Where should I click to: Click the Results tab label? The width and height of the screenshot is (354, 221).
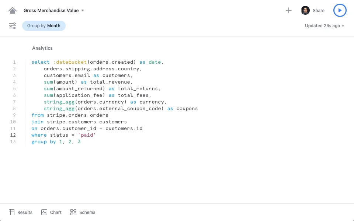[25, 212]
